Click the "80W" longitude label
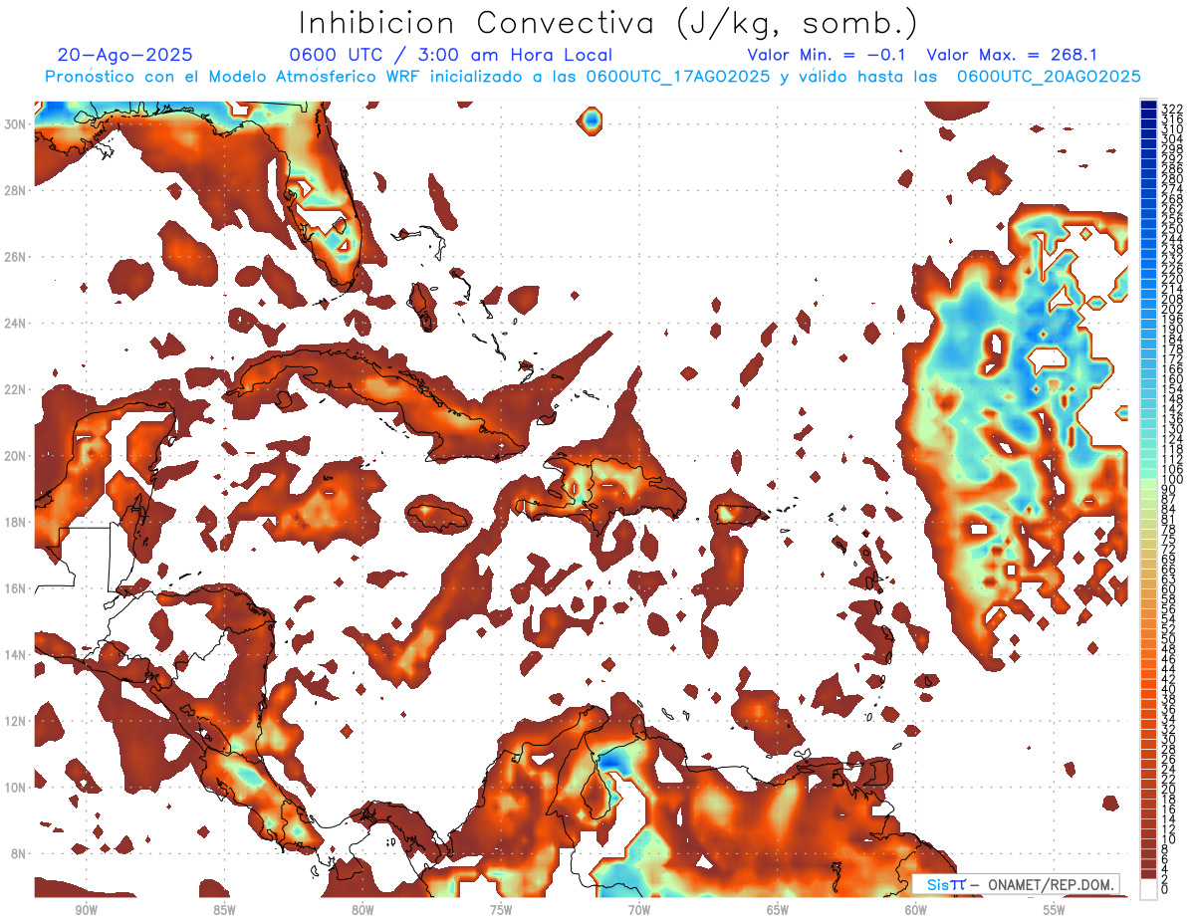 [x=362, y=910]
